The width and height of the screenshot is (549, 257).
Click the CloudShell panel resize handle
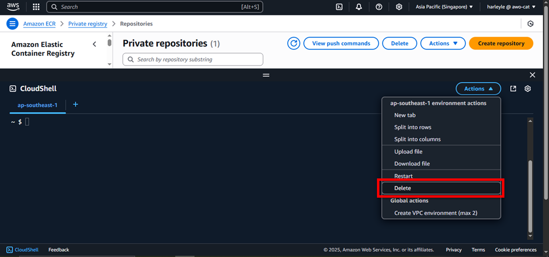point(266,75)
